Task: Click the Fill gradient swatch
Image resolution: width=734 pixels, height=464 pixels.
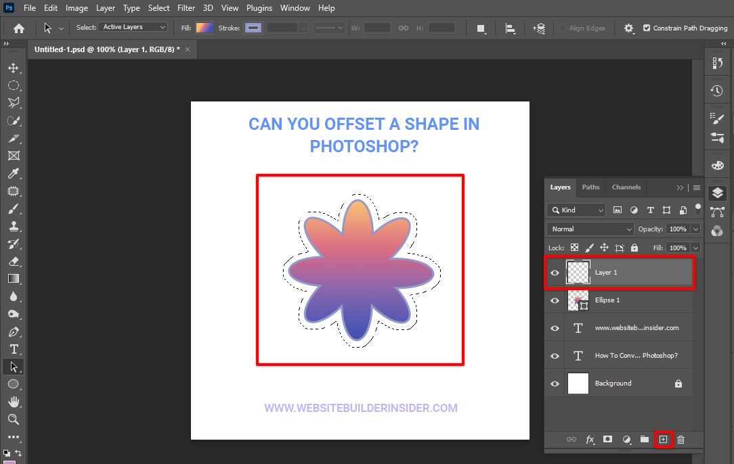Action: pyautogui.click(x=204, y=28)
